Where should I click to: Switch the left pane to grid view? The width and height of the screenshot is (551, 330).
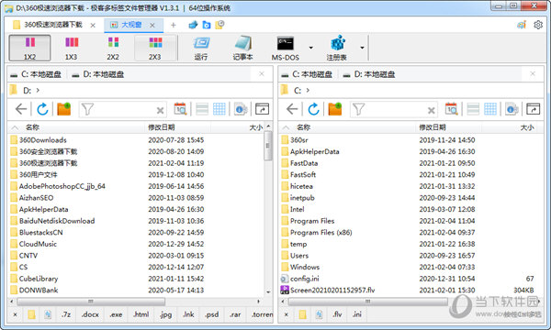click(x=219, y=109)
